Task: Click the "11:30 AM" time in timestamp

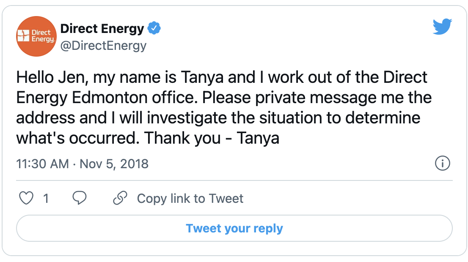Action: tap(42, 164)
